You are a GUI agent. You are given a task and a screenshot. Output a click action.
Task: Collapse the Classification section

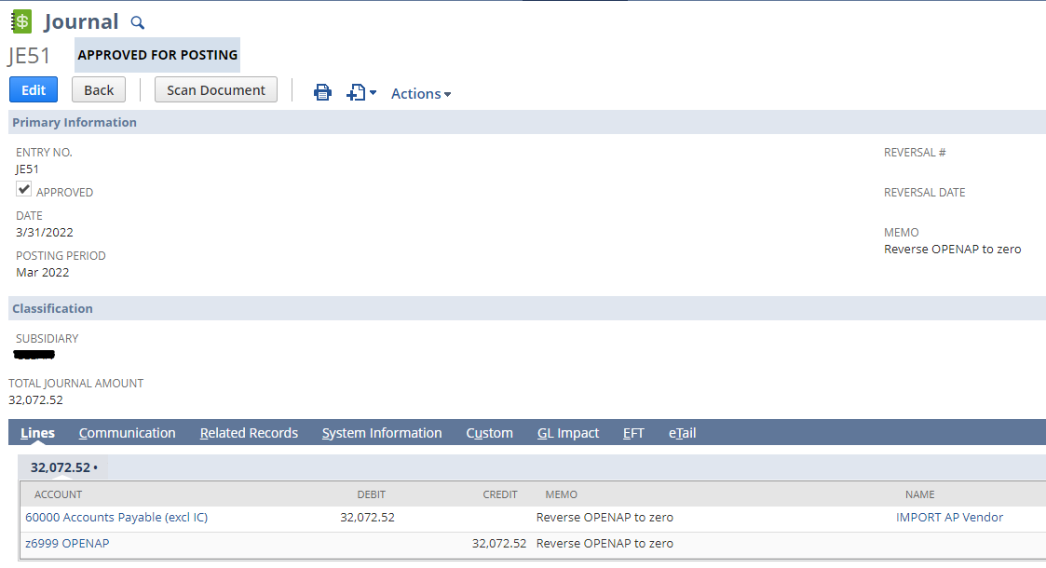pos(52,308)
